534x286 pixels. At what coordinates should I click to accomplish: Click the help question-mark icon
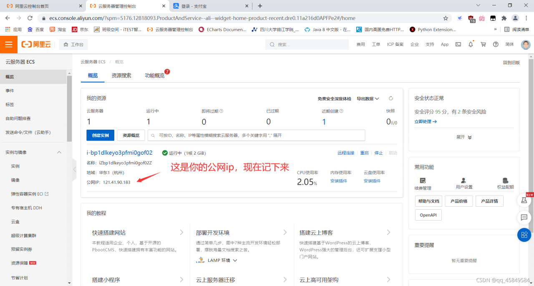[496, 44]
